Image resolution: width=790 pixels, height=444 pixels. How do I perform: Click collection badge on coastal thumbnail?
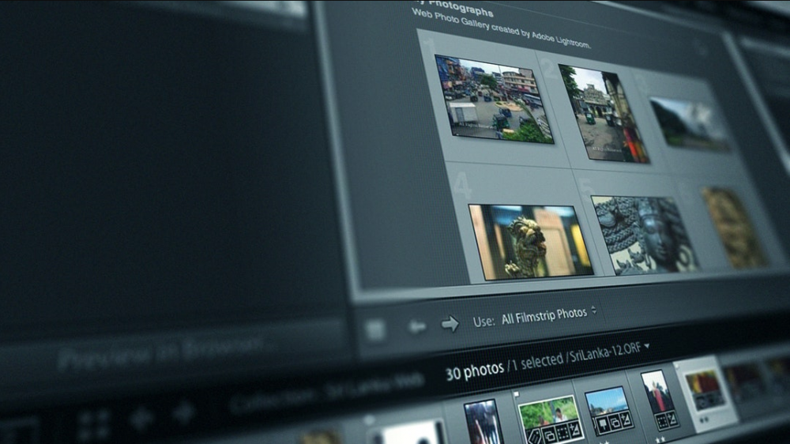[x=615, y=423]
